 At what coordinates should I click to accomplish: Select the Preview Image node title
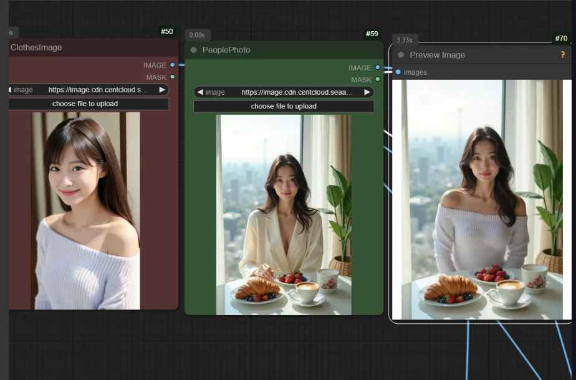tap(437, 55)
